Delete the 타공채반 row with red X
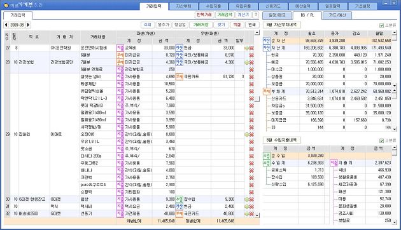This screenshot has height=230, width=401. (x=251, y=84)
